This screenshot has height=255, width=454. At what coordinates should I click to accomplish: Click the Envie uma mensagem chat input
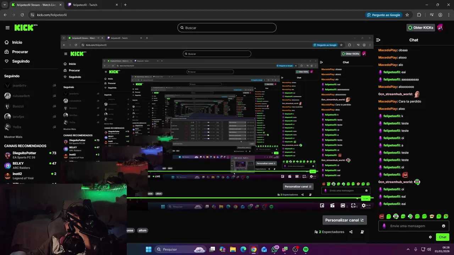click(x=413, y=226)
